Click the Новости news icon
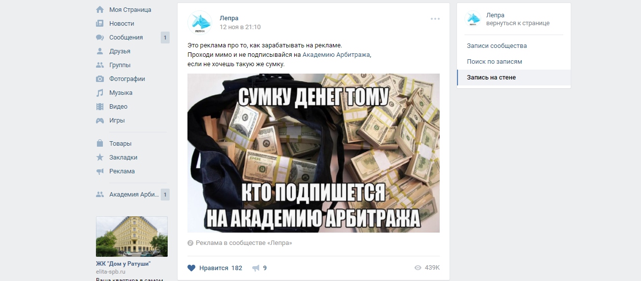 pyautogui.click(x=100, y=24)
